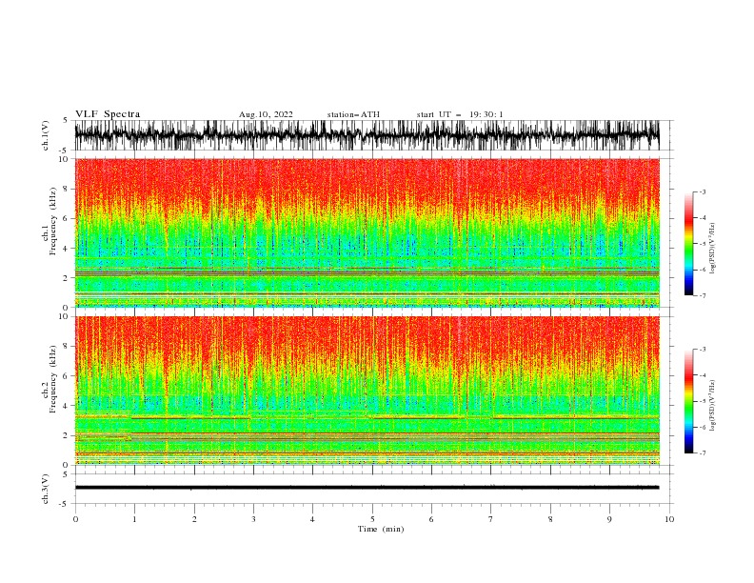Click the ch.3 waveform trace

[x=367, y=488]
